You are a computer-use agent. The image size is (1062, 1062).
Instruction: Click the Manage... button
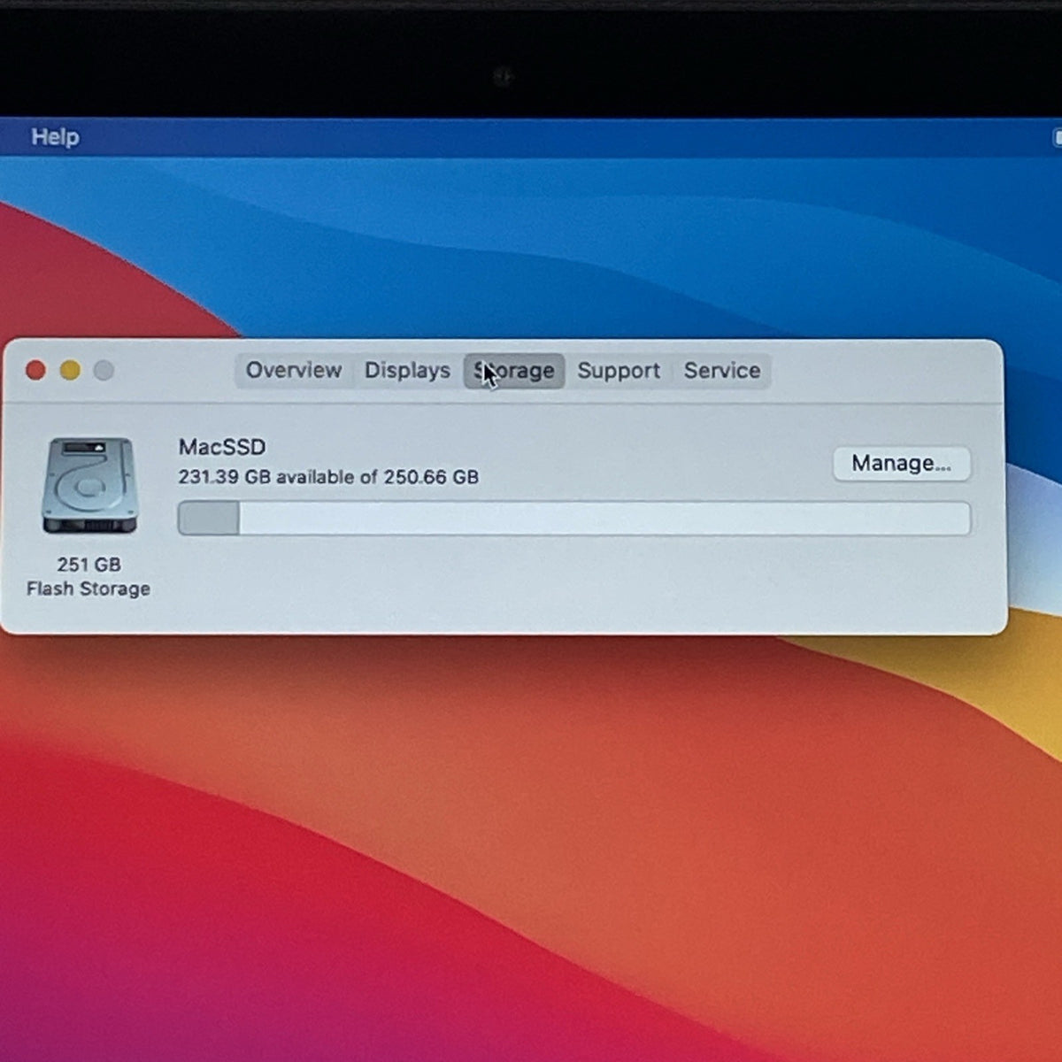[x=901, y=464]
